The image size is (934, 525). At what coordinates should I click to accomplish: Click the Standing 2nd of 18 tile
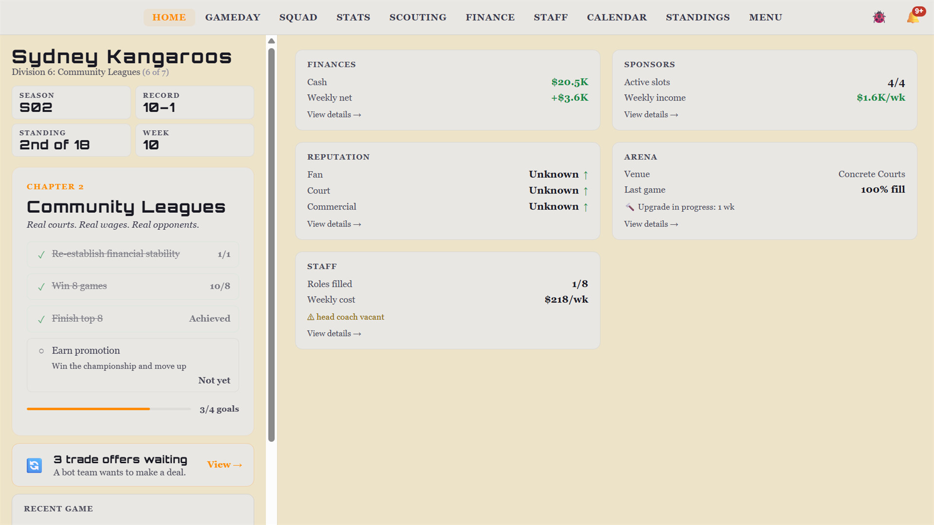[72, 140]
